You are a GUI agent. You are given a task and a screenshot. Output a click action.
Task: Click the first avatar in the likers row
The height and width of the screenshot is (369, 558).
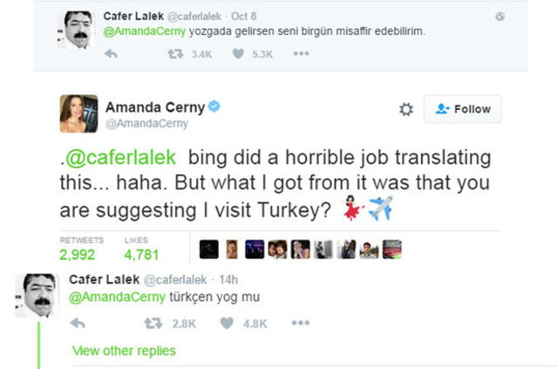click(x=209, y=249)
